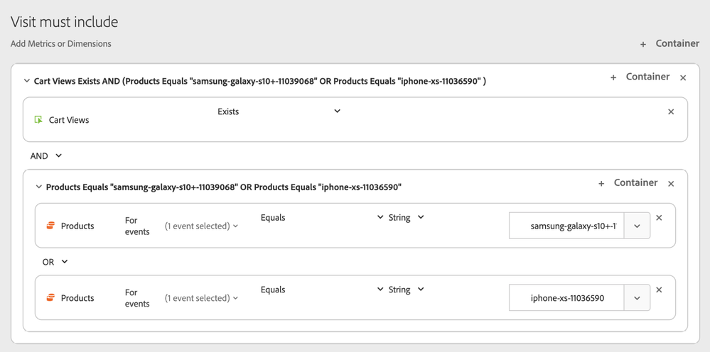Delete the samsung-galaxy-s10+ Products rule
Image resolution: width=710 pixels, height=352 pixels.
tap(659, 218)
